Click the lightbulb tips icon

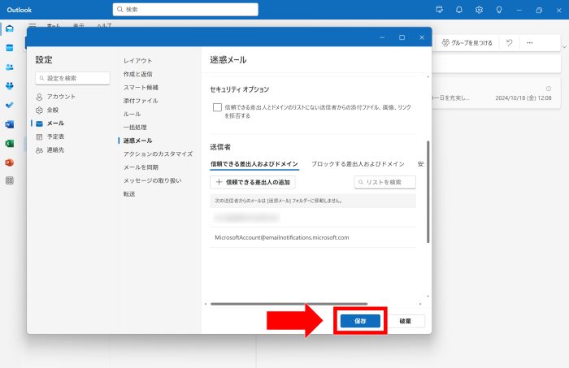[499, 10]
